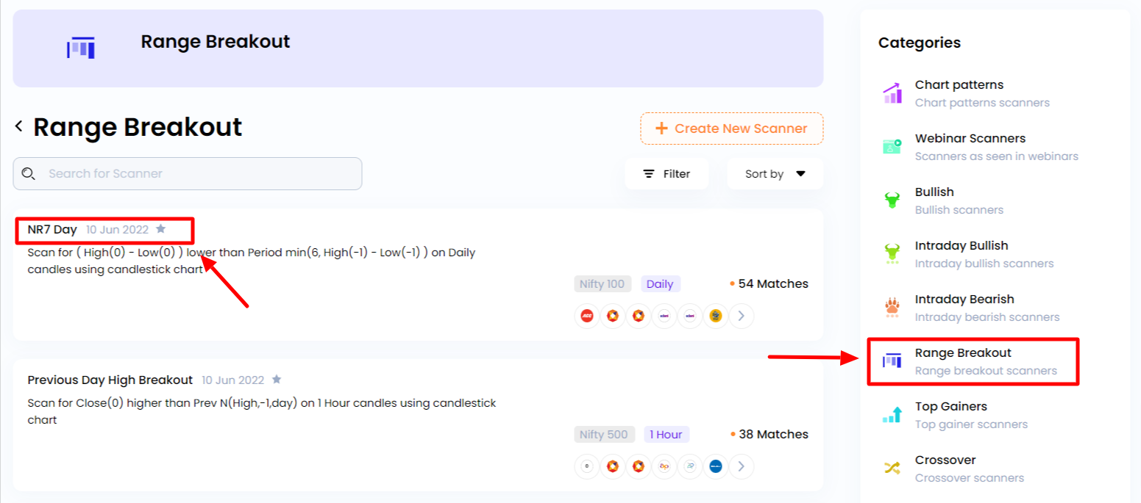Click the Top Gainers arrow icon
Image resolution: width=1141 pixels, height=503 pixels.
point(892,415)
